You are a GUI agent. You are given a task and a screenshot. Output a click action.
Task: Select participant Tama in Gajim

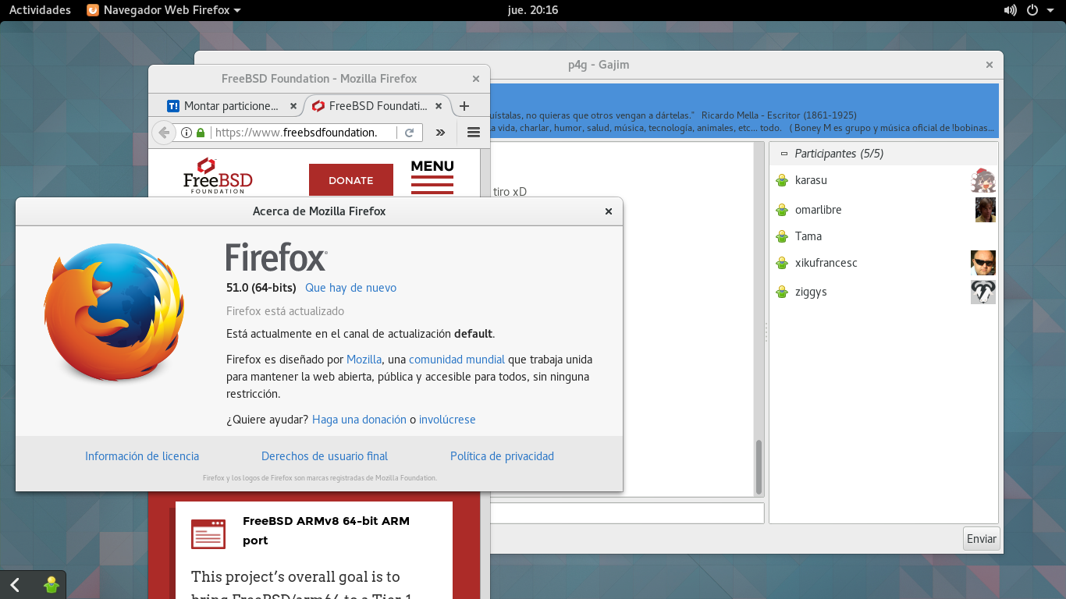tap(883, 236)
